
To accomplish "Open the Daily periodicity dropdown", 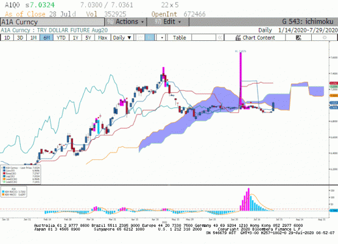I will click(x=122, y=38).
